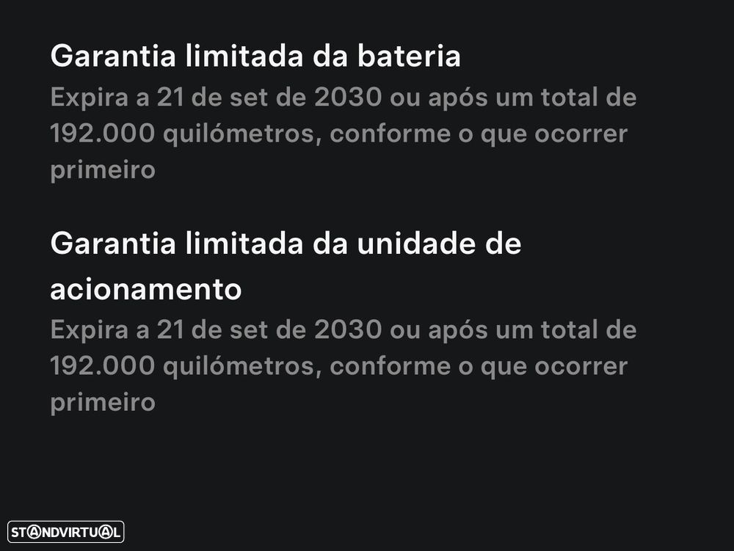
Task: Click '192.000' under drive unit warranty
Action: (x=102, y=365)
